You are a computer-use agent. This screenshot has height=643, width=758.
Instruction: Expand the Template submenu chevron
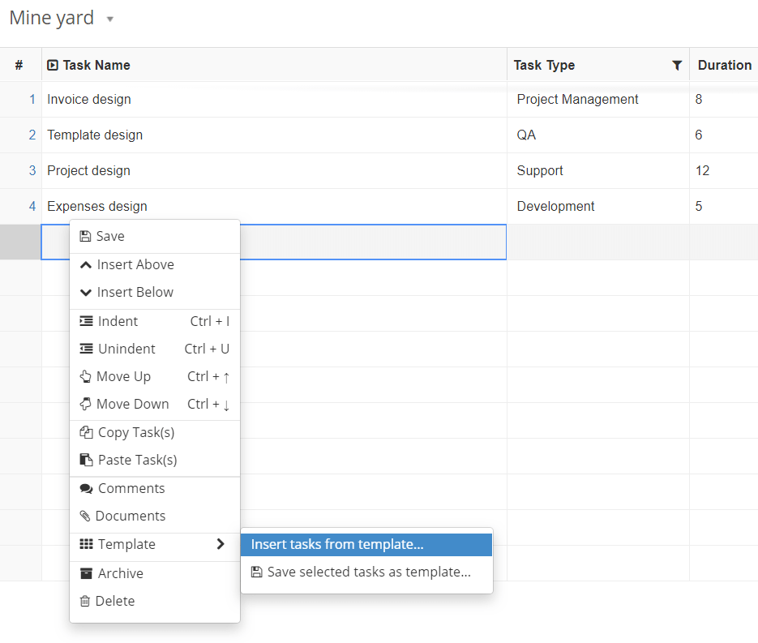[x=221, y=544]
